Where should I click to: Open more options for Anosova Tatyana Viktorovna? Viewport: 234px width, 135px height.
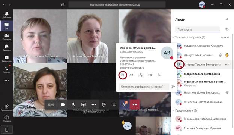[x=227, y=65]
